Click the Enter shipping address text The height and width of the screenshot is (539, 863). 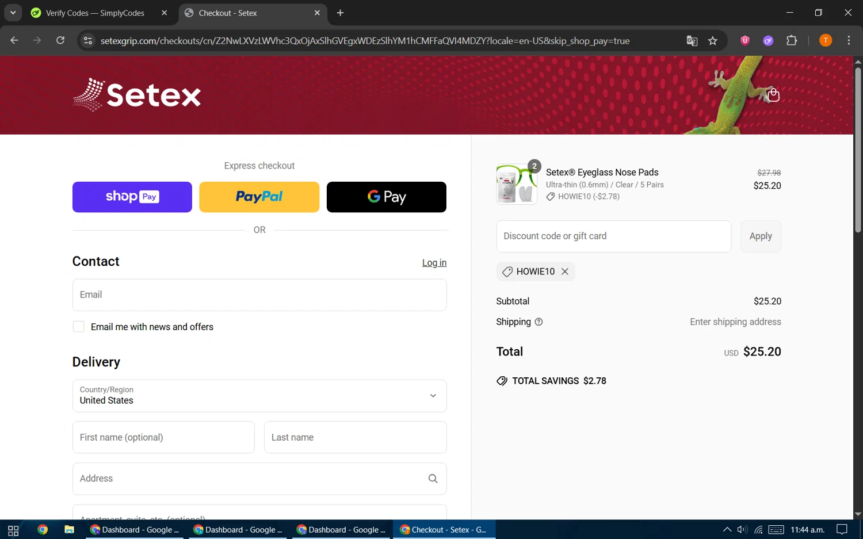coord(735,322)
